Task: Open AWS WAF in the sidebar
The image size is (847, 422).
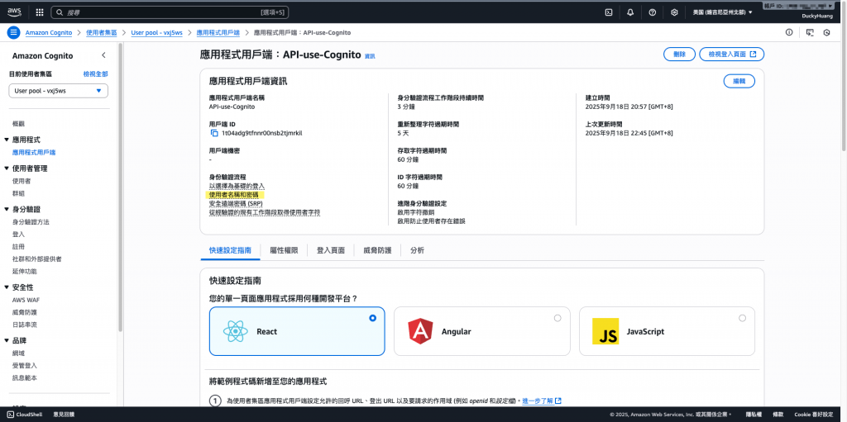Action: tap(26, 300)
